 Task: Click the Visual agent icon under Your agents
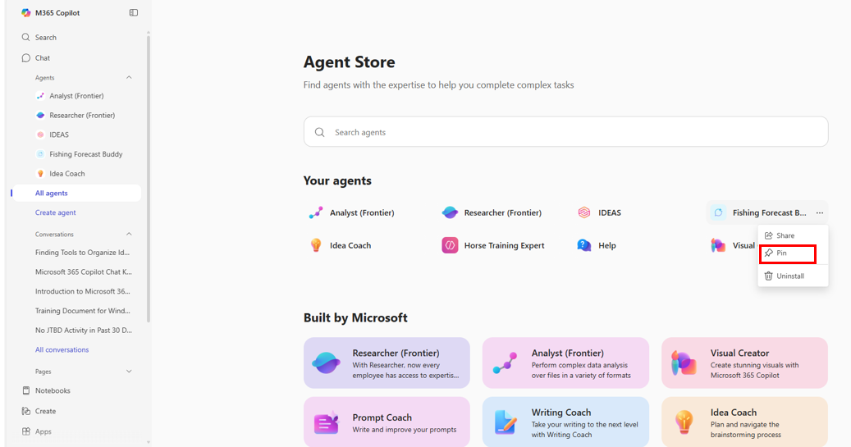718,245
